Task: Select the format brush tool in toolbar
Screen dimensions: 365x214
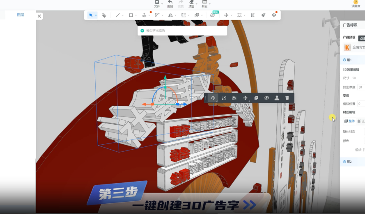Action: click(x=263, y=15)
